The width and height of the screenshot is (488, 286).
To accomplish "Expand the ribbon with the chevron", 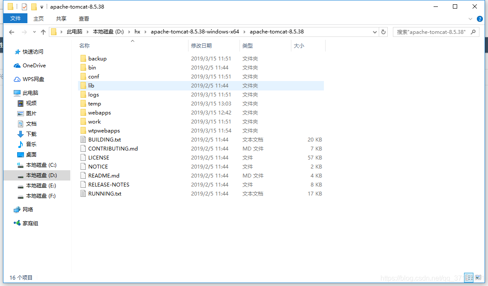I will (470, 19).
